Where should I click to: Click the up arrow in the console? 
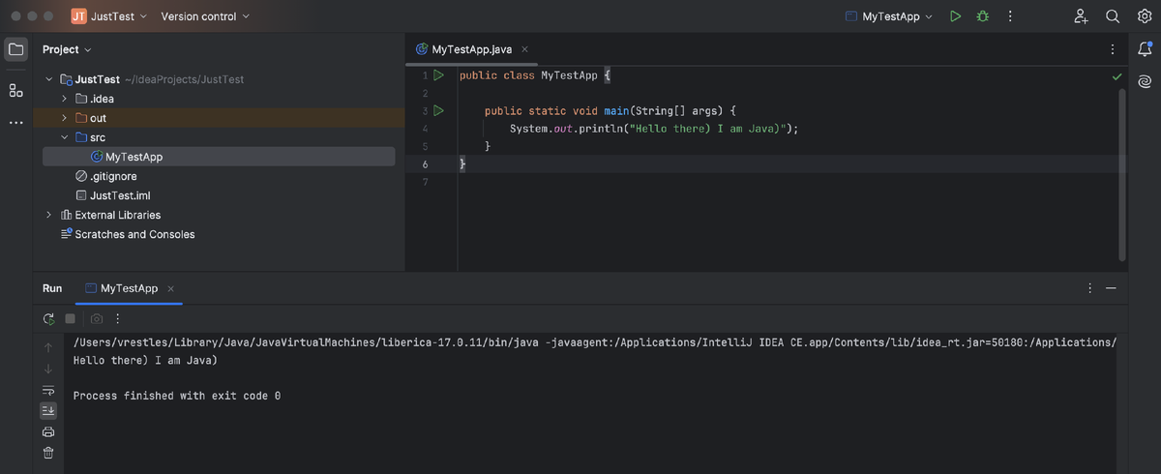(x=48, y=346)
